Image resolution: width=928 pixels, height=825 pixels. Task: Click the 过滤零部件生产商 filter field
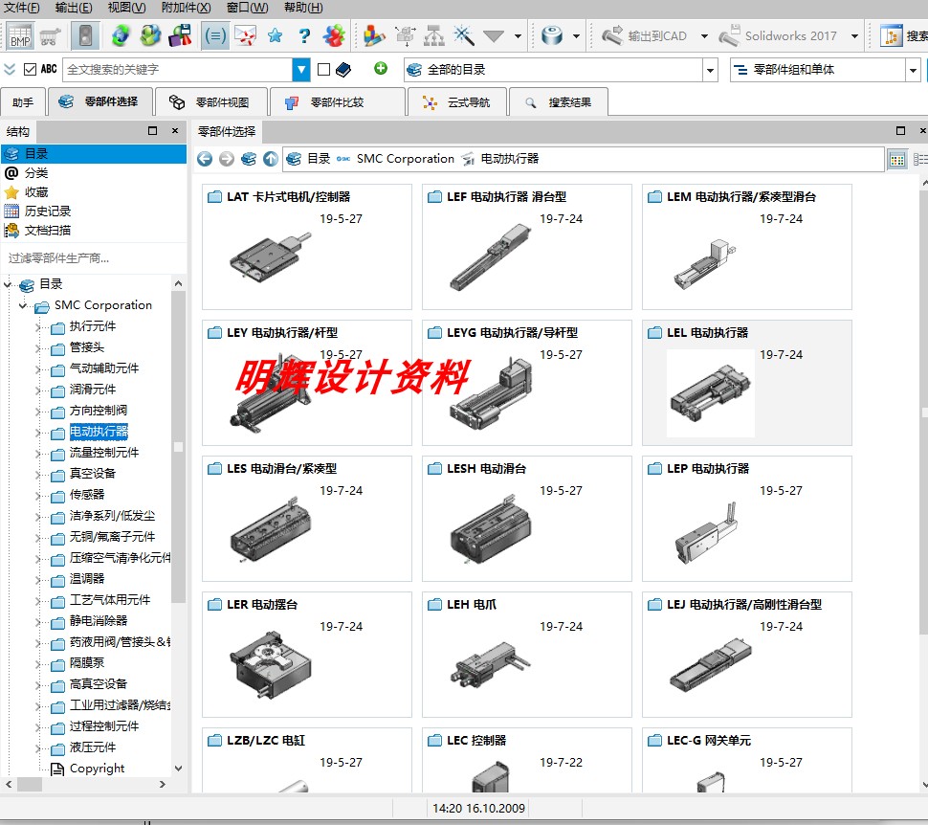(94, 258)
